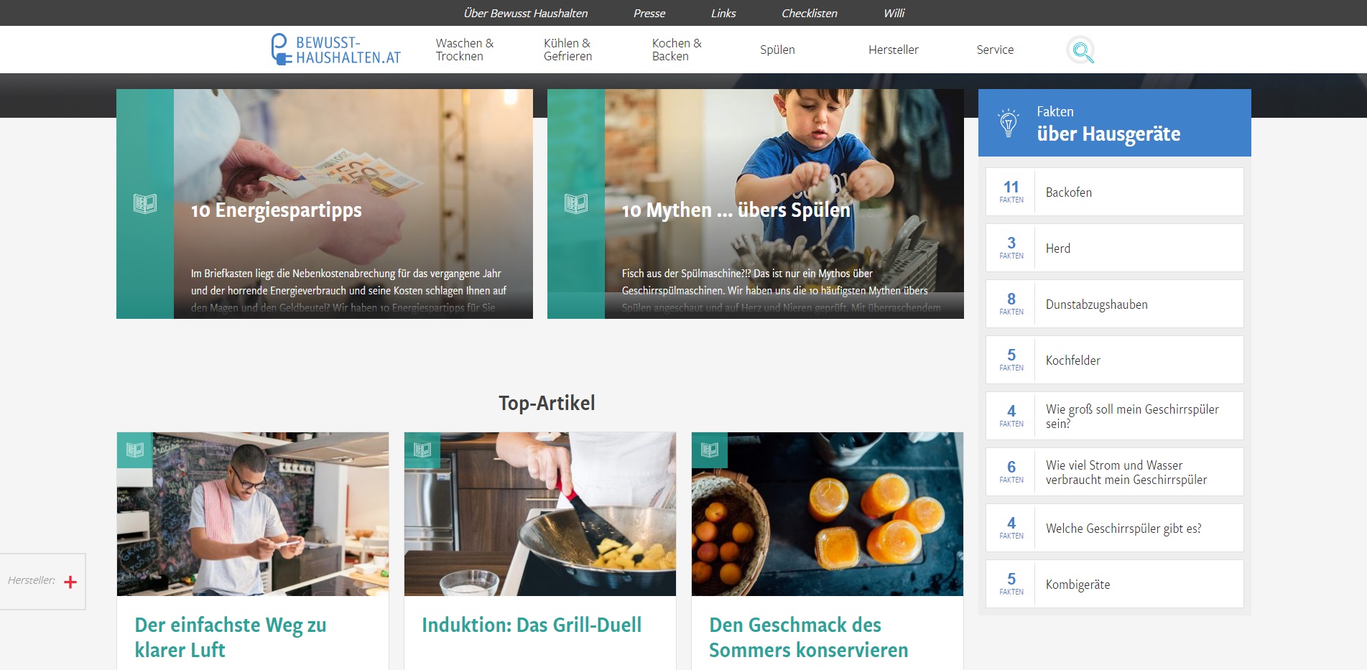Click the Bewusst-Haushalten.at logo
The image size is (1367, 670).
336,50
